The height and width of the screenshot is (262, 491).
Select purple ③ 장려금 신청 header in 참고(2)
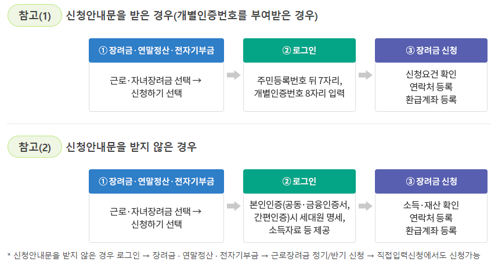point(431,181)
